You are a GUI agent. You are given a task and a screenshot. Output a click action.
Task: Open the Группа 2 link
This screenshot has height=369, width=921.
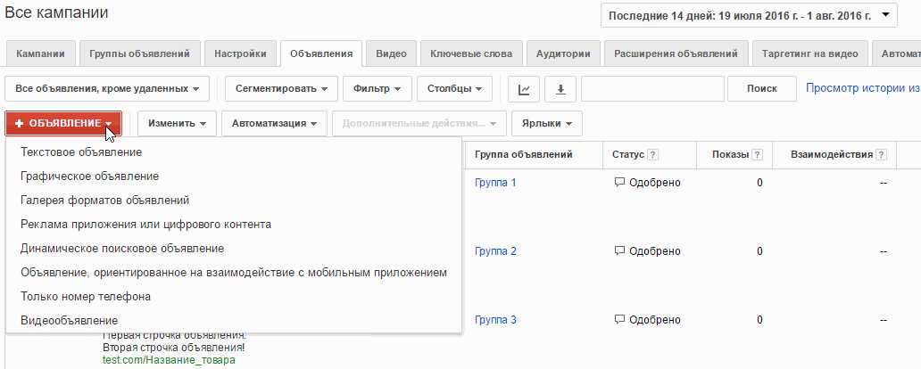click(495, 251)
